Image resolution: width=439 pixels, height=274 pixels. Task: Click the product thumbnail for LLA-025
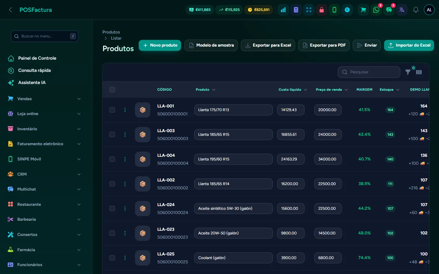tap(143, 258)
